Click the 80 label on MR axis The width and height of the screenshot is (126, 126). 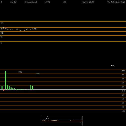point(123,75)
